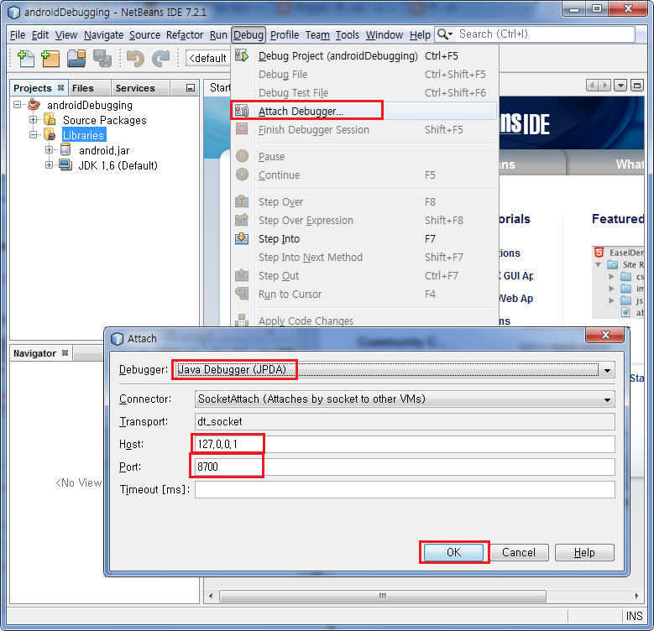Open the Profile menu

285,35
